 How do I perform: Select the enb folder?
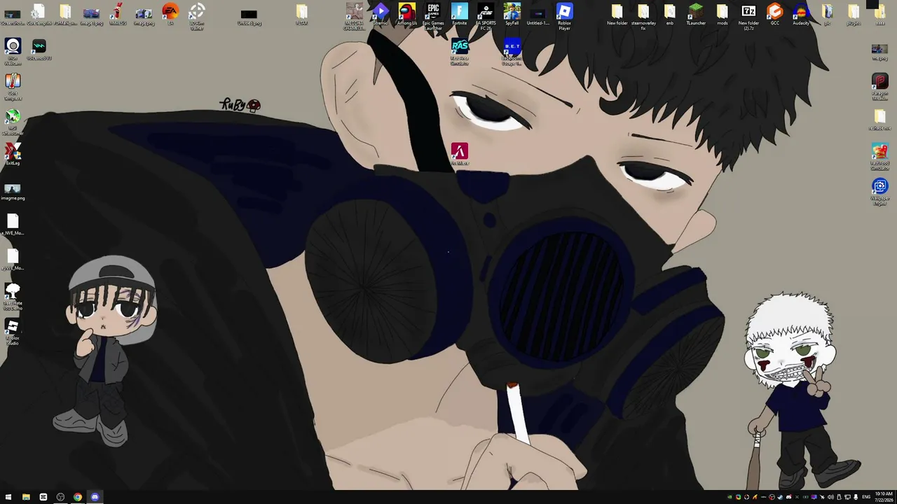tap(669, 14)
